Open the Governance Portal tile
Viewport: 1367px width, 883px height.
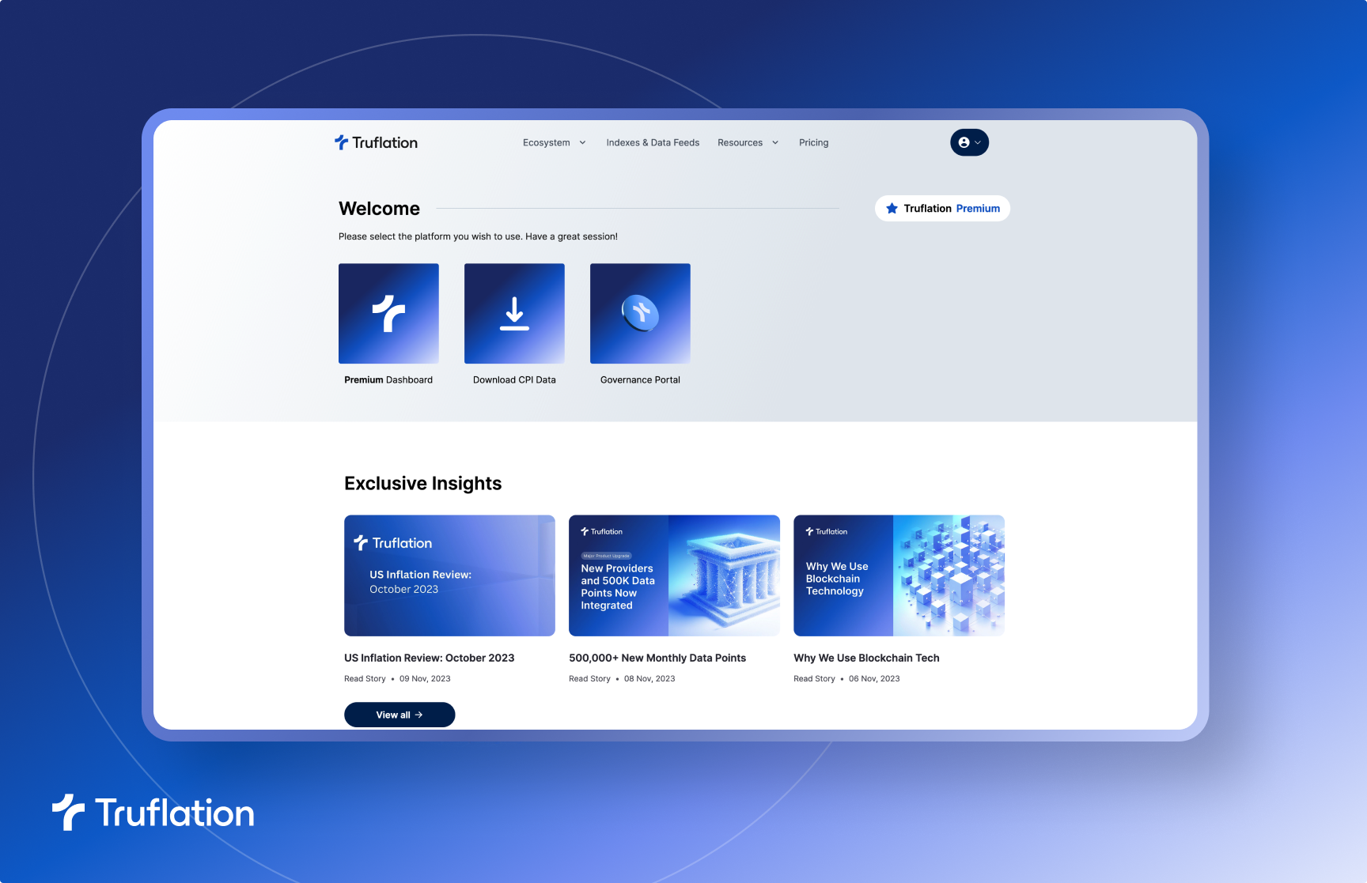click(640, 313)
